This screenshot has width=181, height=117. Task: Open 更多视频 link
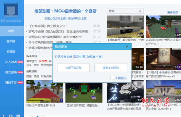[x=173, y=12]
